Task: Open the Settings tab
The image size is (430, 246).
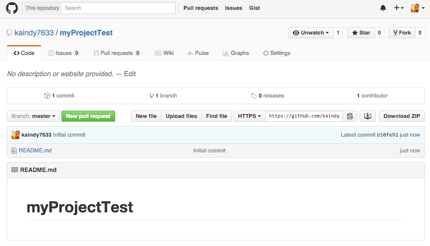Action: coord(276,53)
